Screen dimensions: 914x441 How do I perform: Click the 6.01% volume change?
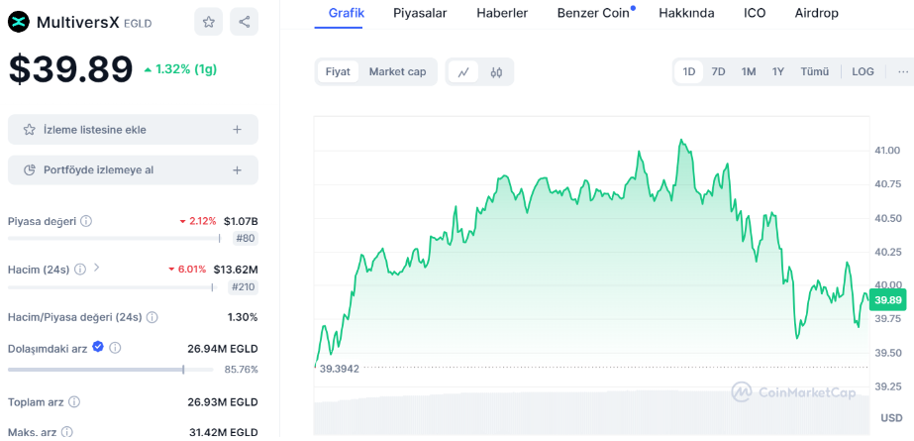click(187, 270)
